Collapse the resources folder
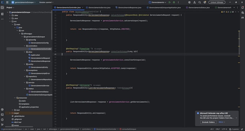The image size is (245, 131). 15,98
